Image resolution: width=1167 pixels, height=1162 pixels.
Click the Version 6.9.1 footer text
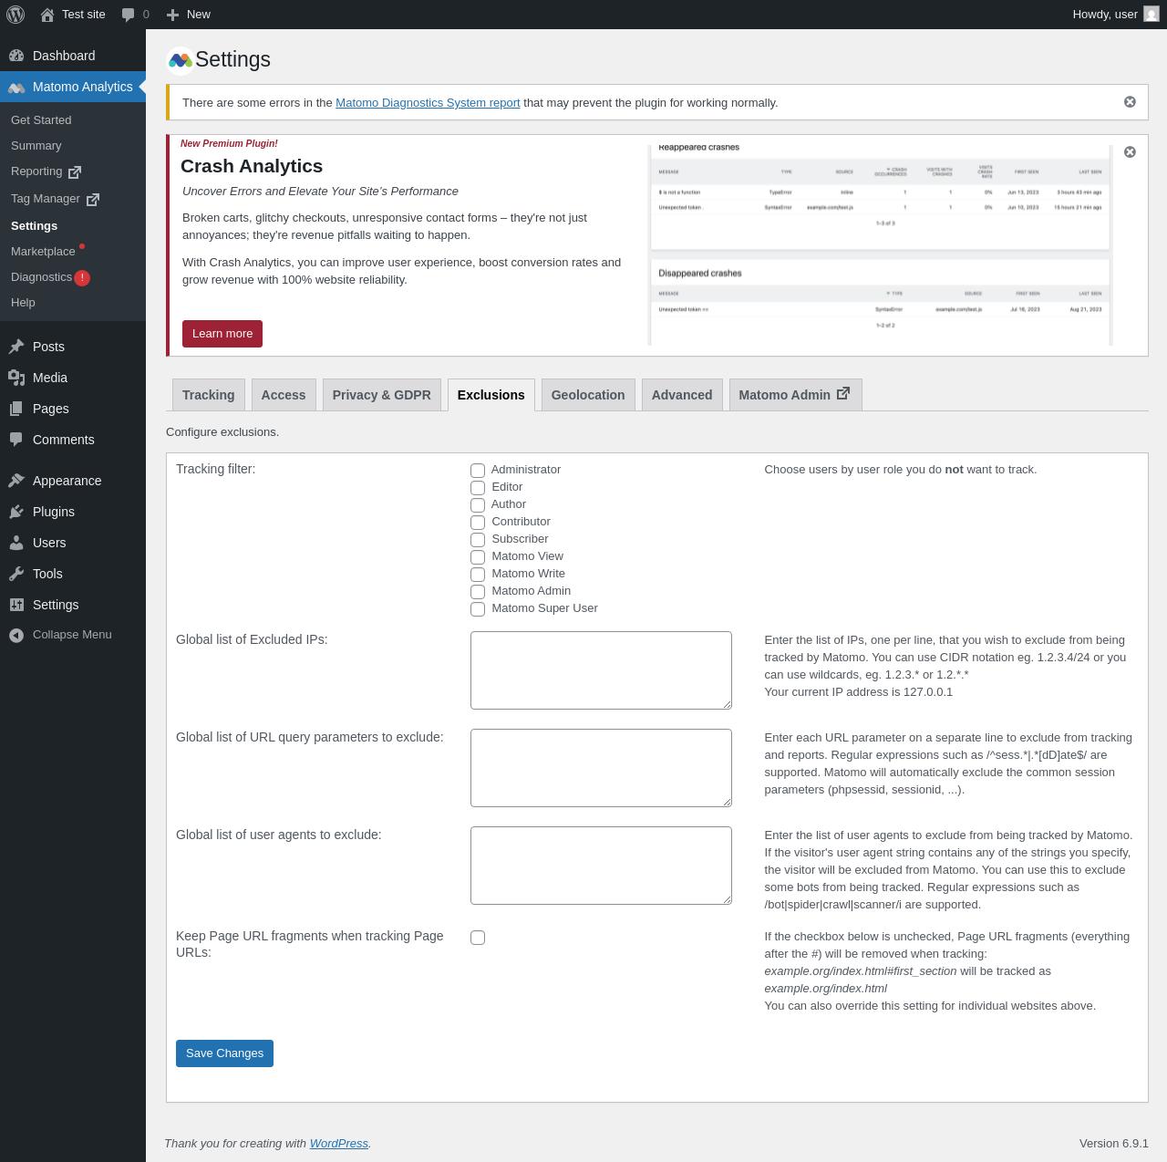tap(1114, 1144)
